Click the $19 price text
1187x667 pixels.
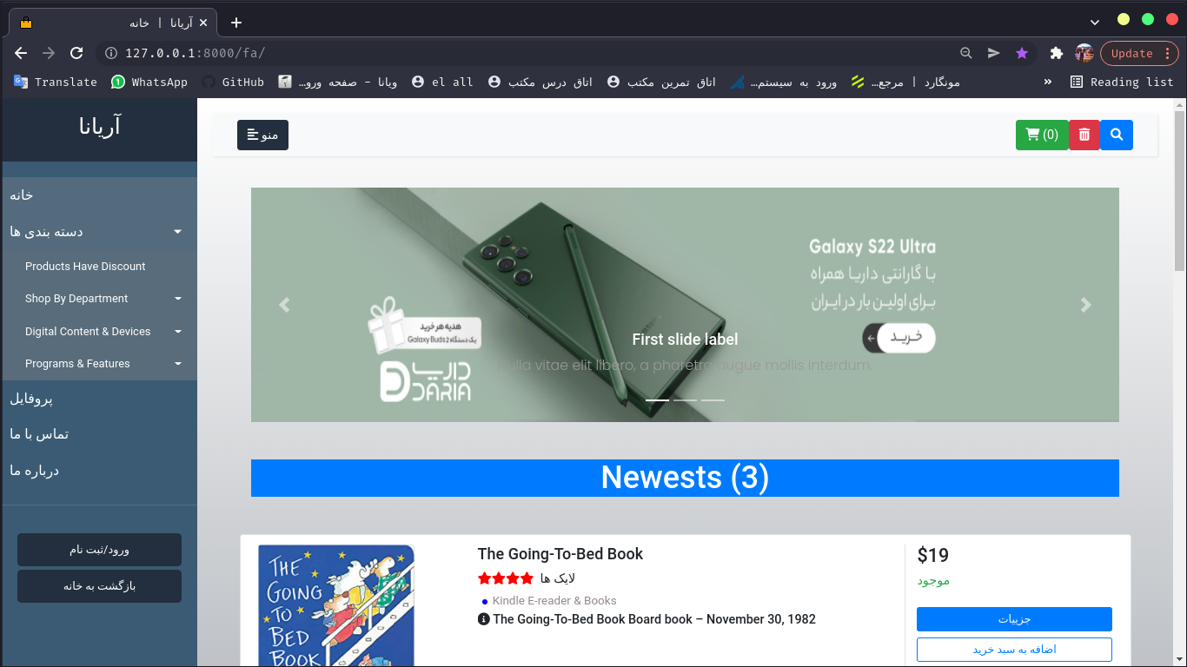click(932, 555)
